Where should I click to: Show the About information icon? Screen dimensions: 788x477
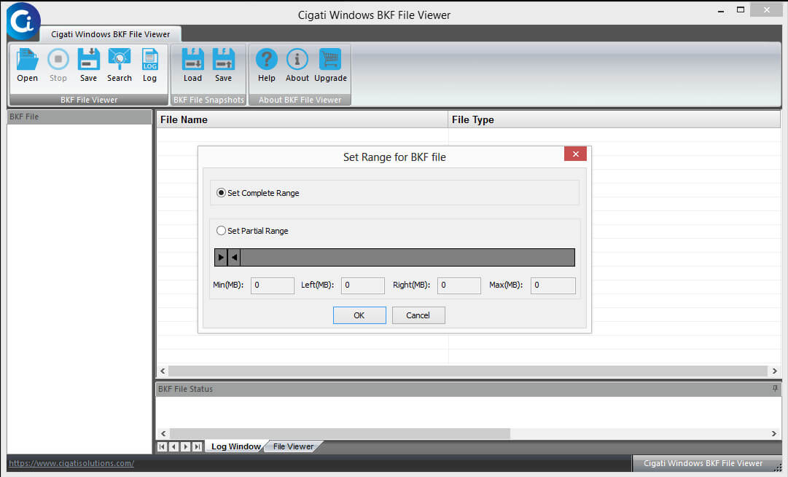pyautogui.click(x=297, y=60)
